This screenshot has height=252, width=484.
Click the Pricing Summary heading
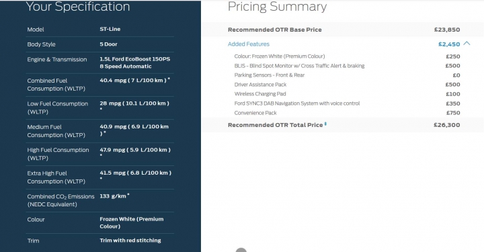(277, 7)
